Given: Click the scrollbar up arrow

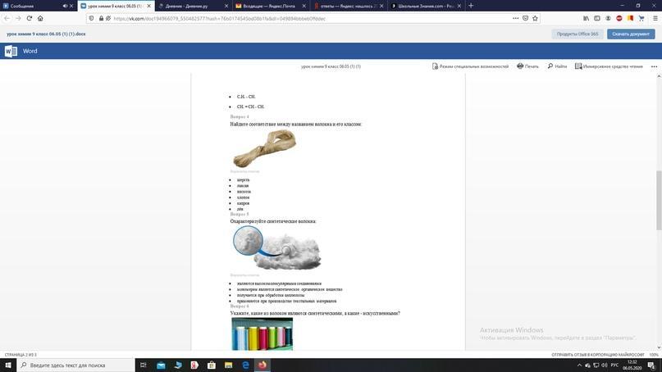Looking at the screenshot, I should point(659,76).
